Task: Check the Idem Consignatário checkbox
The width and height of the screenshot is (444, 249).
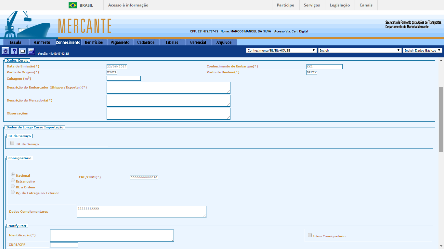Action: click(x=310, y=235)
